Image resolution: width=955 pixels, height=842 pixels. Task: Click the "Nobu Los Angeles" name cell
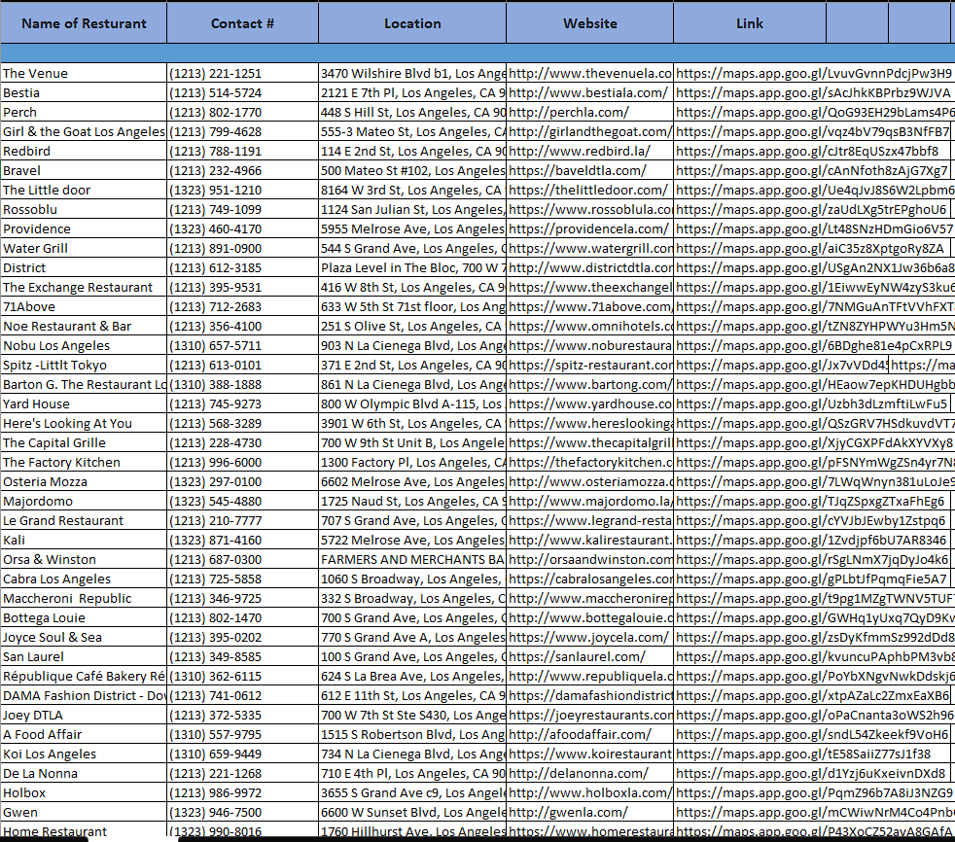click(84, 346)
